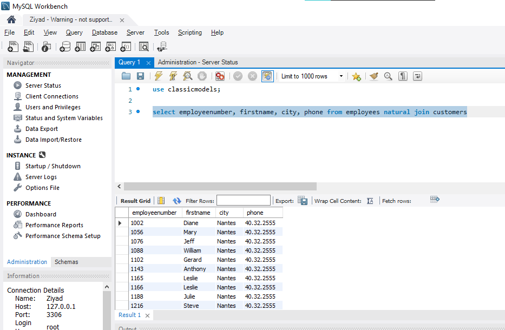Create a new SQL tab icon
The height and width of the screenshot is (330, 505).
click(13, 47)
